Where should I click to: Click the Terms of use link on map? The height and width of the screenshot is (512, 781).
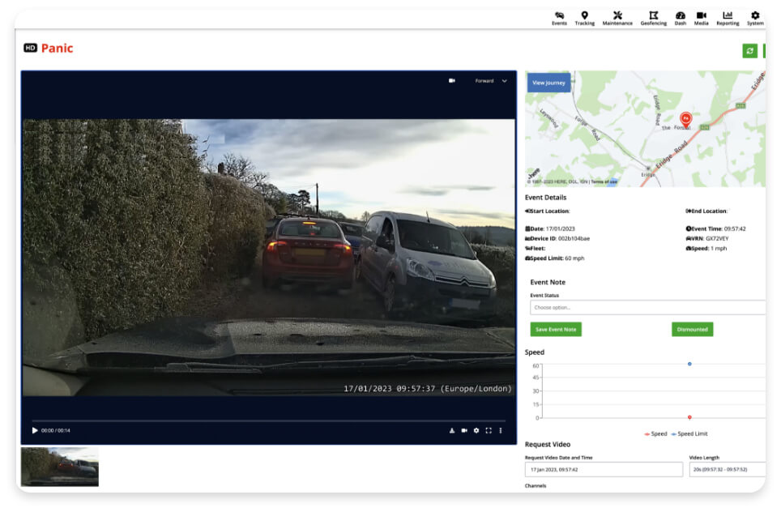[604, 181]
